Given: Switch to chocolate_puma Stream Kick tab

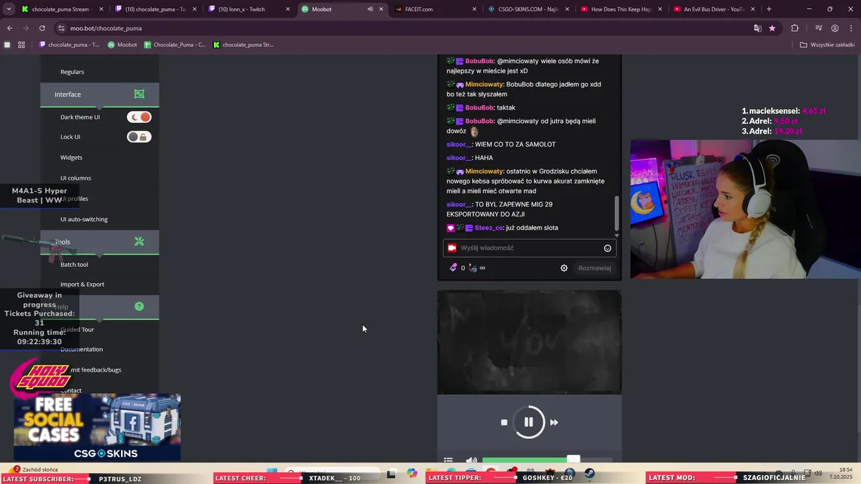Looking at the screenshot, I should (61, 9).
